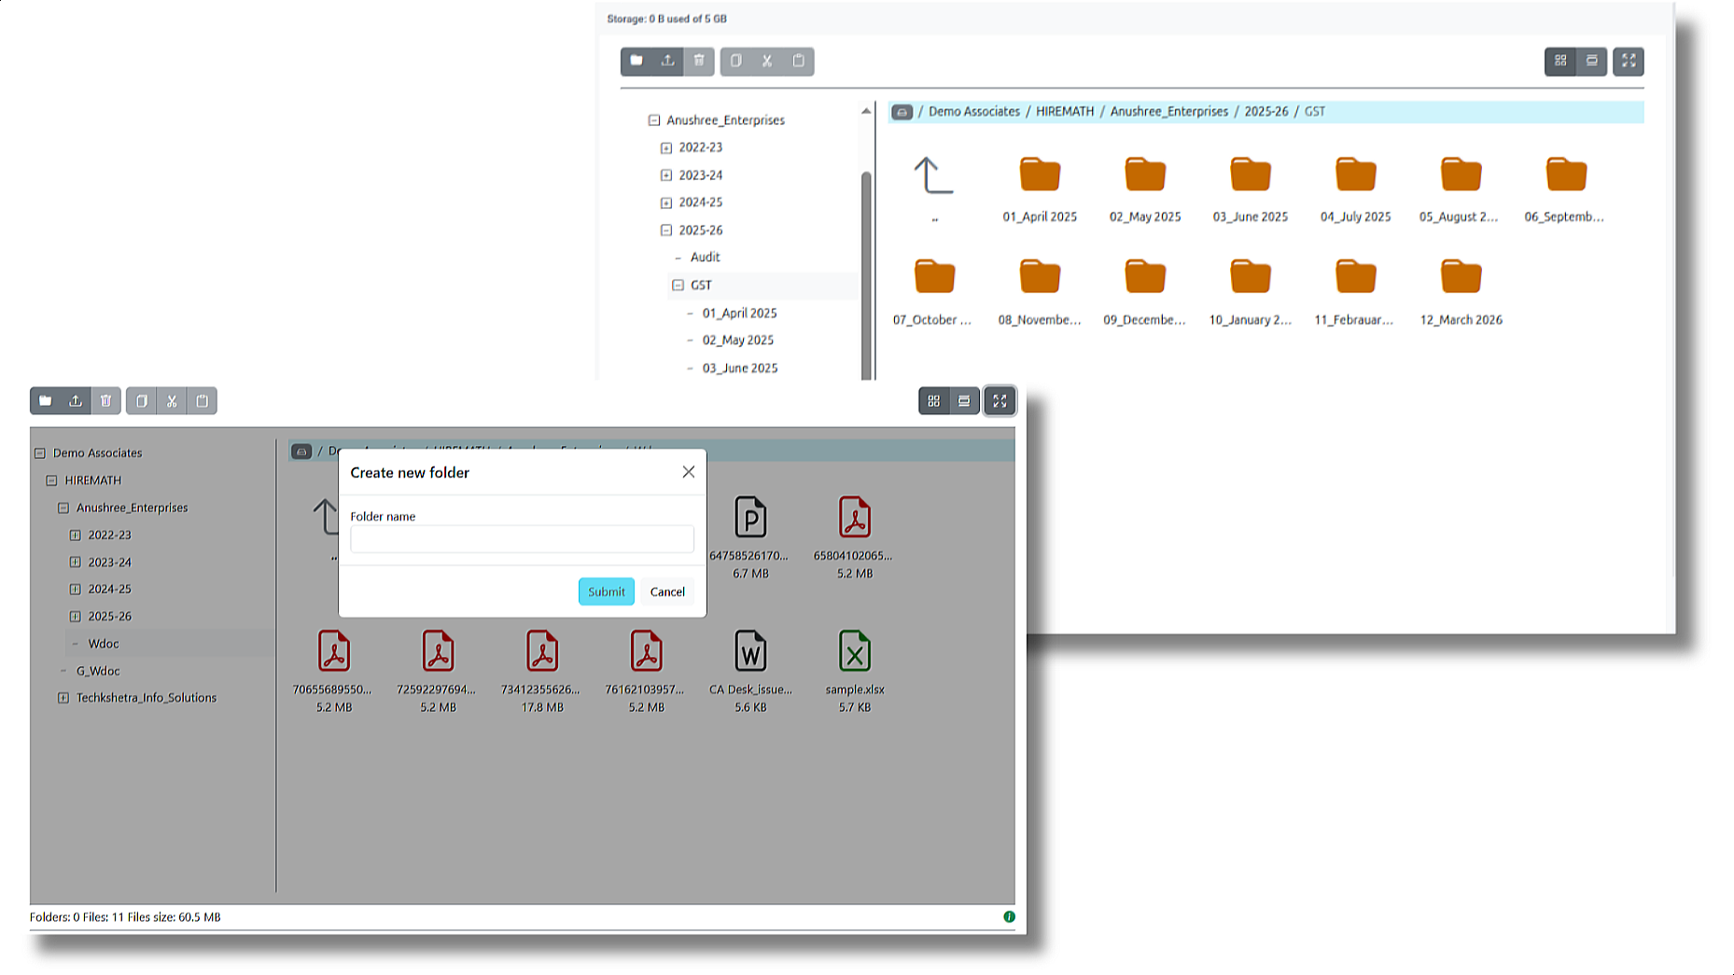The width and height of the screenshot is (1734, 975).
Task: Switch to grid view in the upper file manager
Action: click(x=1560, y=62)
